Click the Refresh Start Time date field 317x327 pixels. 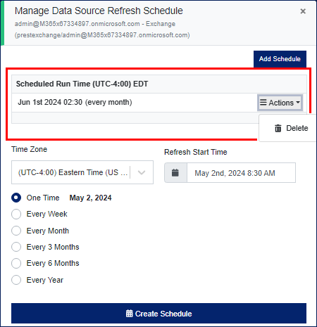click(x=241, y=173)
